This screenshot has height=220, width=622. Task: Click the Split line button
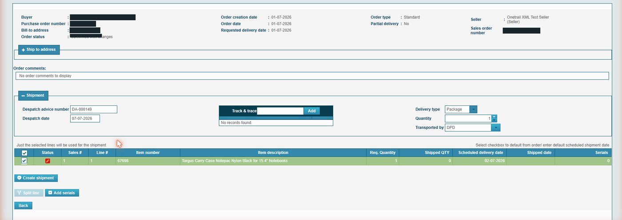(29, 193)
